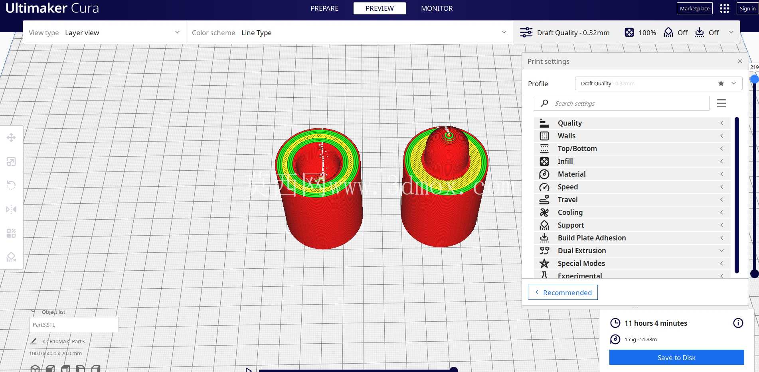759x372 pixels.
Task: Click the job name CCR10MAX_Part3
Action: tap(64, 341)
